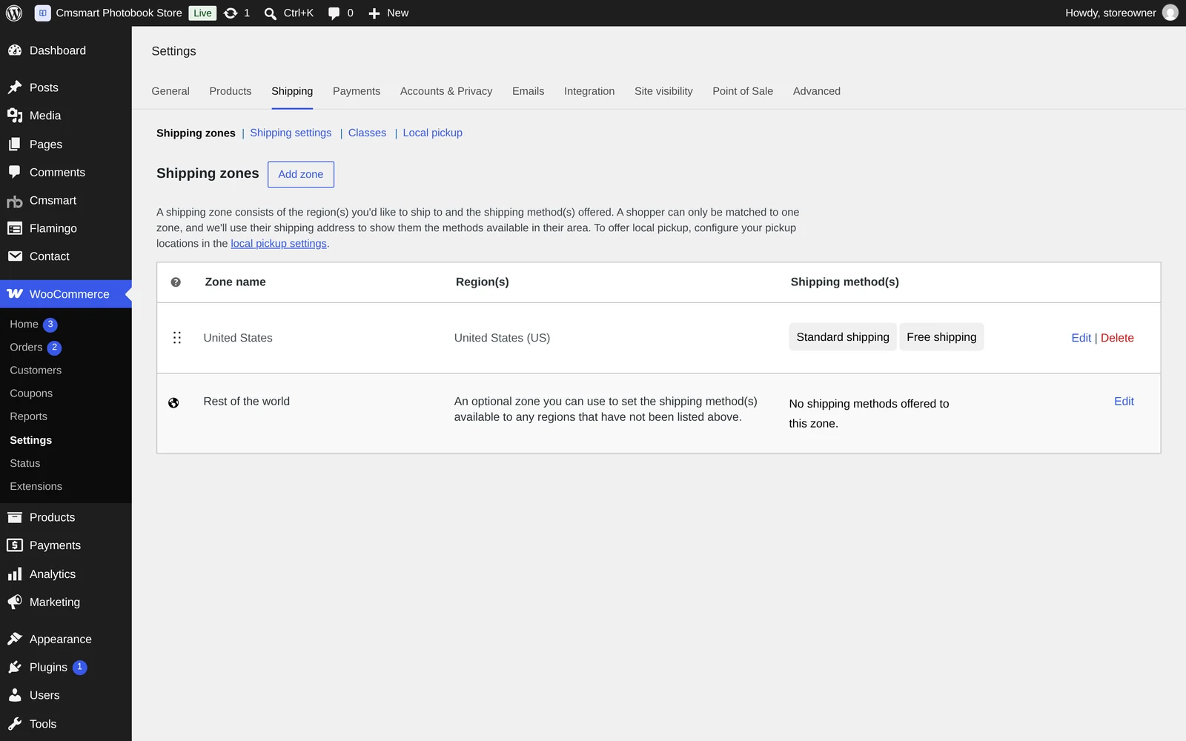Click the United States drag handle

pyautogui.click(x=177, y=338)
